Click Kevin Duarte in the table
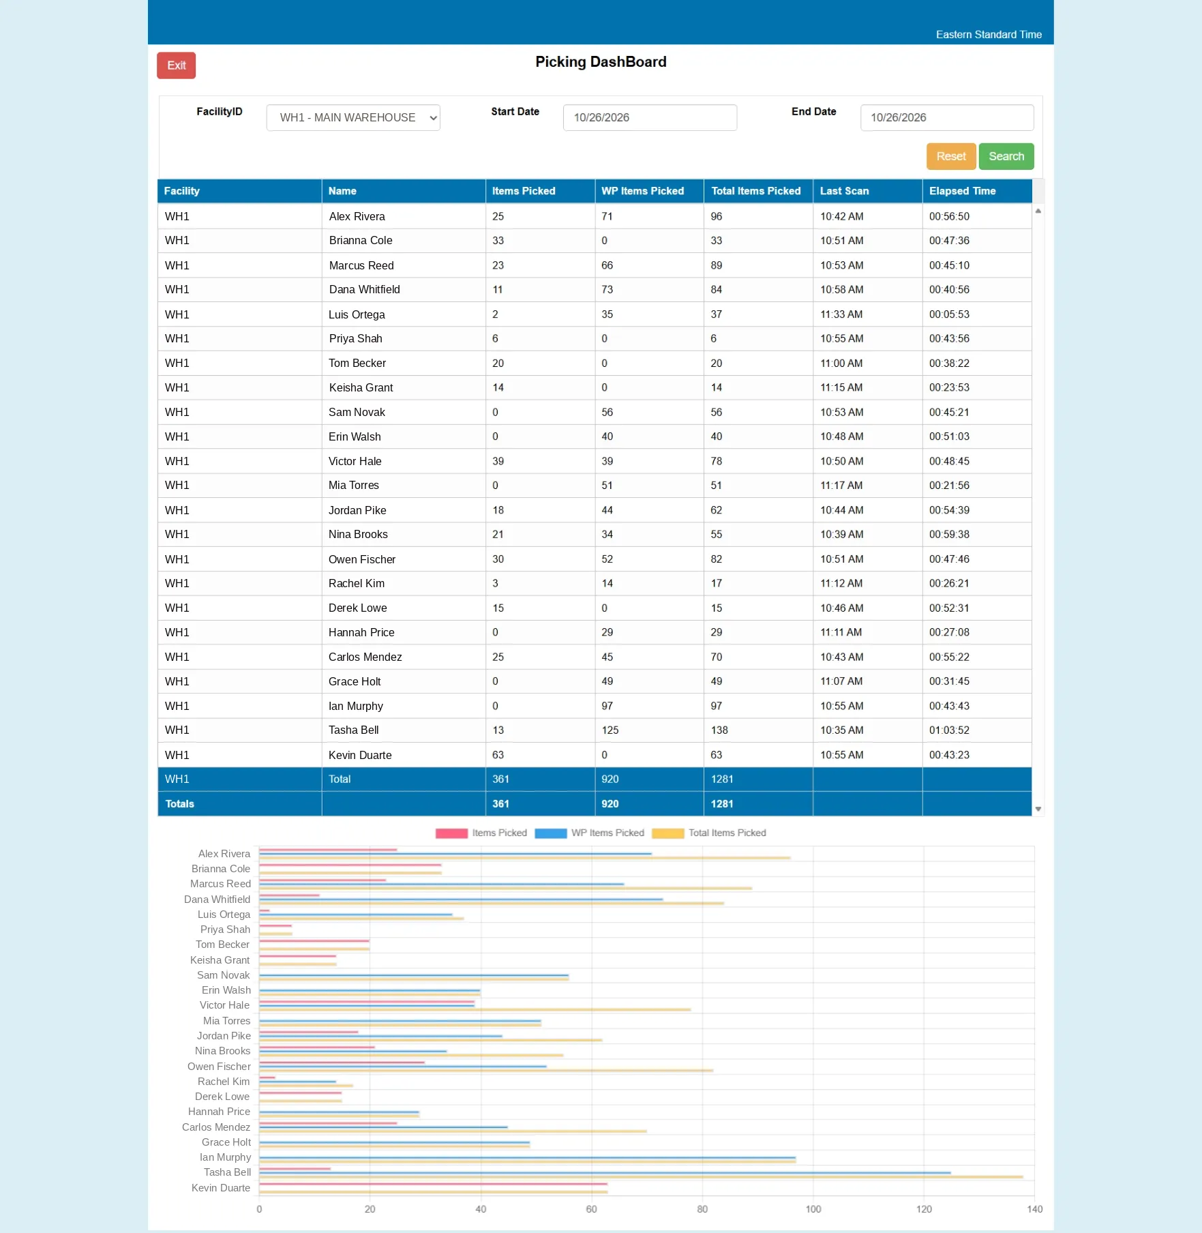Screen dimensions: 1202x1233 (x=360, y=755)
